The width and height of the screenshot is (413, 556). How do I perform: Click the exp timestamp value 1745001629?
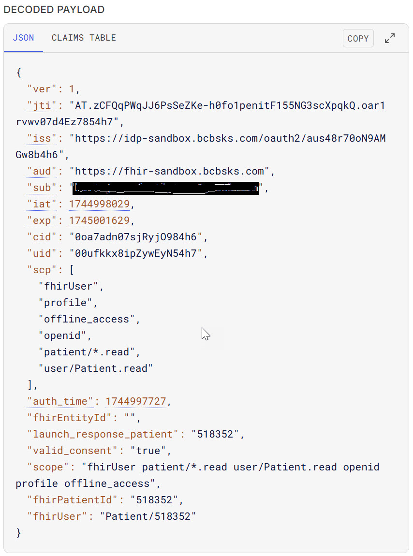(x=99, y=220)
